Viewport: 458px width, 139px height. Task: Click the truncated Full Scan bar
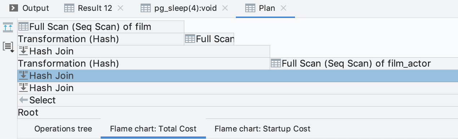click(x=209, y=39)
